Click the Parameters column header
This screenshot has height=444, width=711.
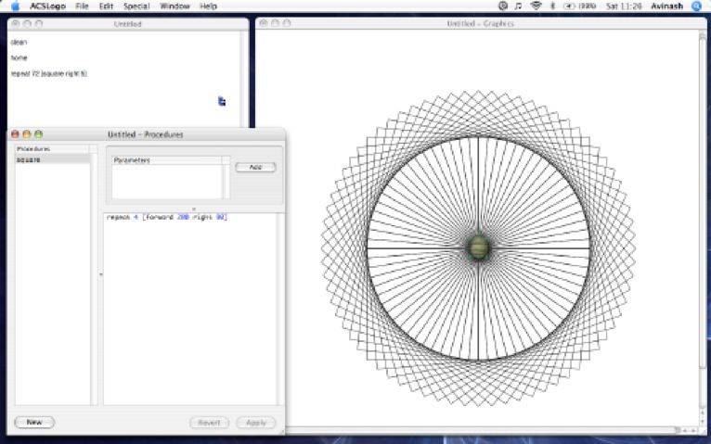click(x=167, y=159)
